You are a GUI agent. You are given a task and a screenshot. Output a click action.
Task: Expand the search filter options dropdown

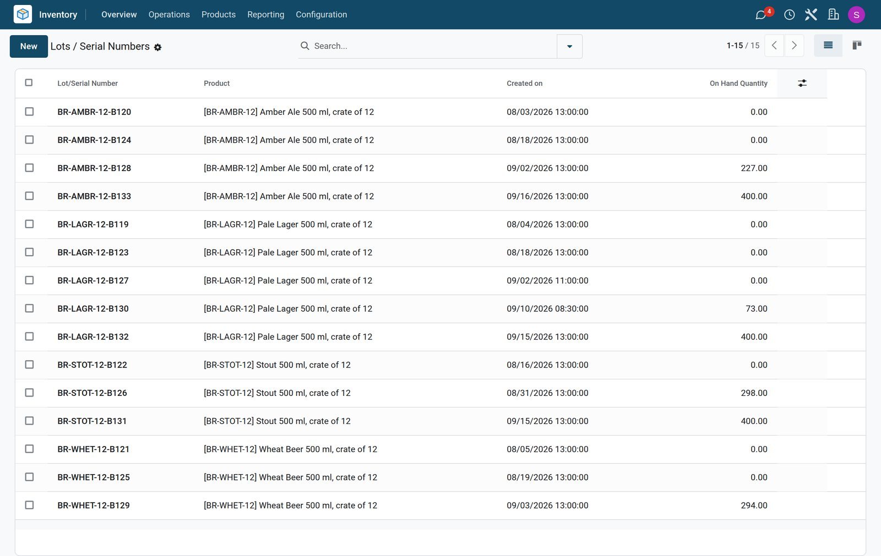569,46
